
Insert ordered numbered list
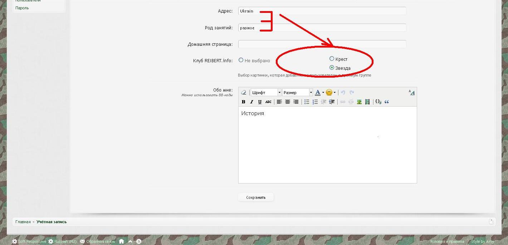click(x=315, y=102)
